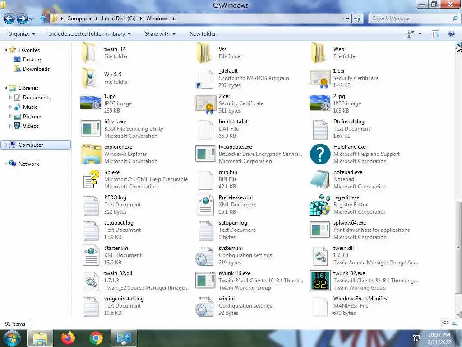This screenshot has width=462, height=347.
Task: Select the 1.jpg image thumbnail
Action: (91, 103)
